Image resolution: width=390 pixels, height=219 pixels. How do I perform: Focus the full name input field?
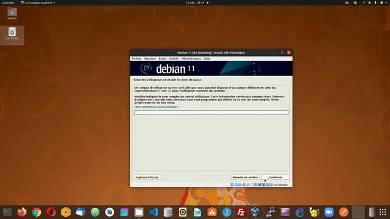211,113
